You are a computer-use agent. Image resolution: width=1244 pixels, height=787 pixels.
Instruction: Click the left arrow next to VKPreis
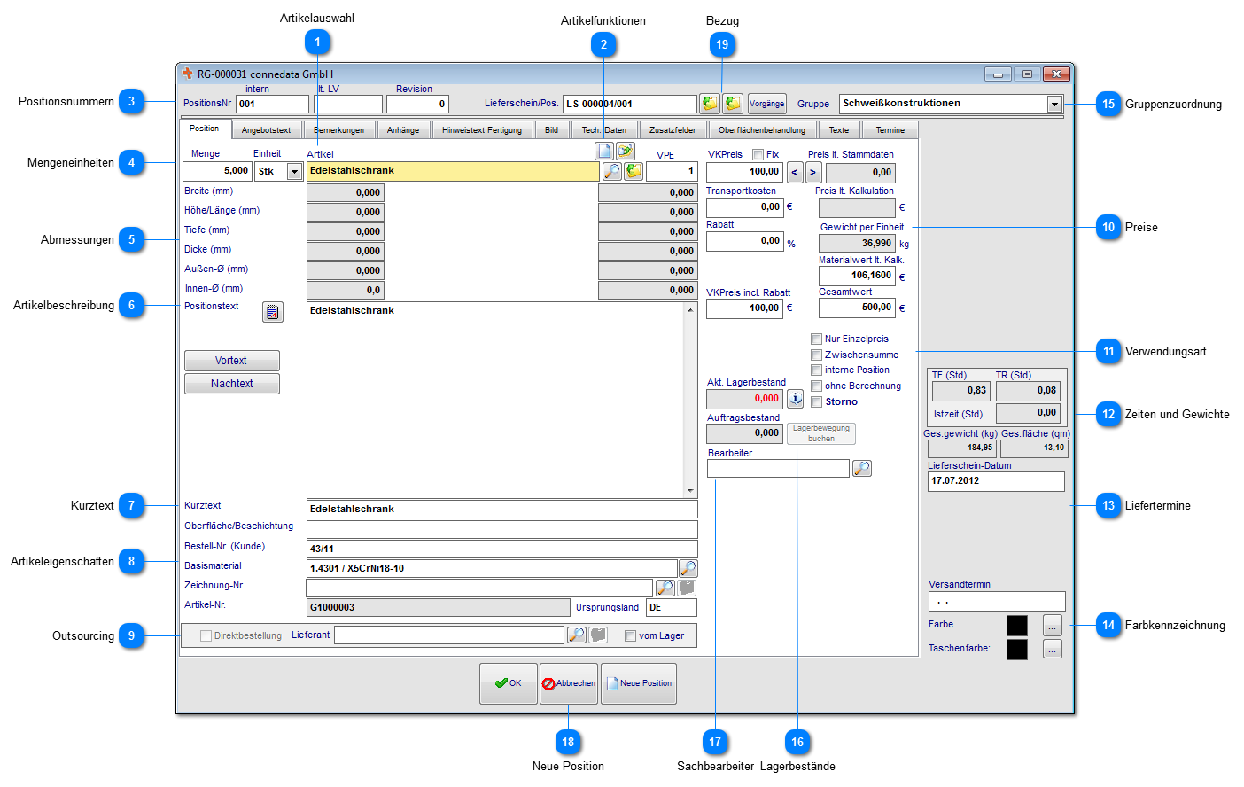point(795,172)
